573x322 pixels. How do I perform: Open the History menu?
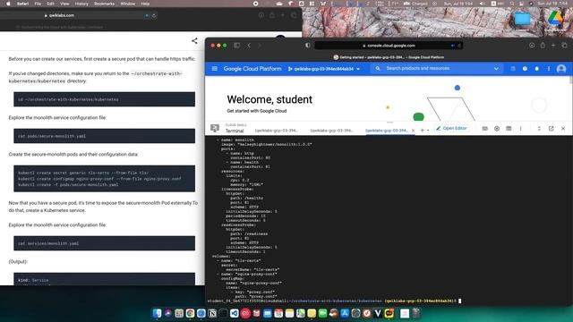pyautogui.click(x=81, y=4)
